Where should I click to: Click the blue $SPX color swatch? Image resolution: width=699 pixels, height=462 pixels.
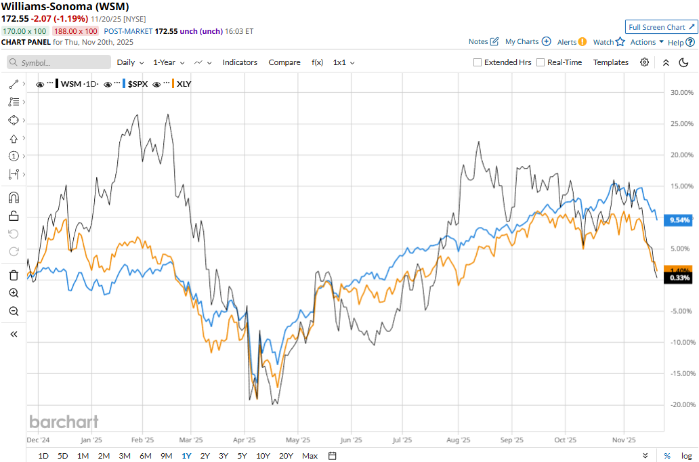point(125,83)
